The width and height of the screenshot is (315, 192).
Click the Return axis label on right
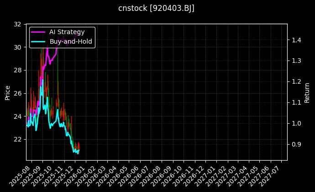[307, 92]
